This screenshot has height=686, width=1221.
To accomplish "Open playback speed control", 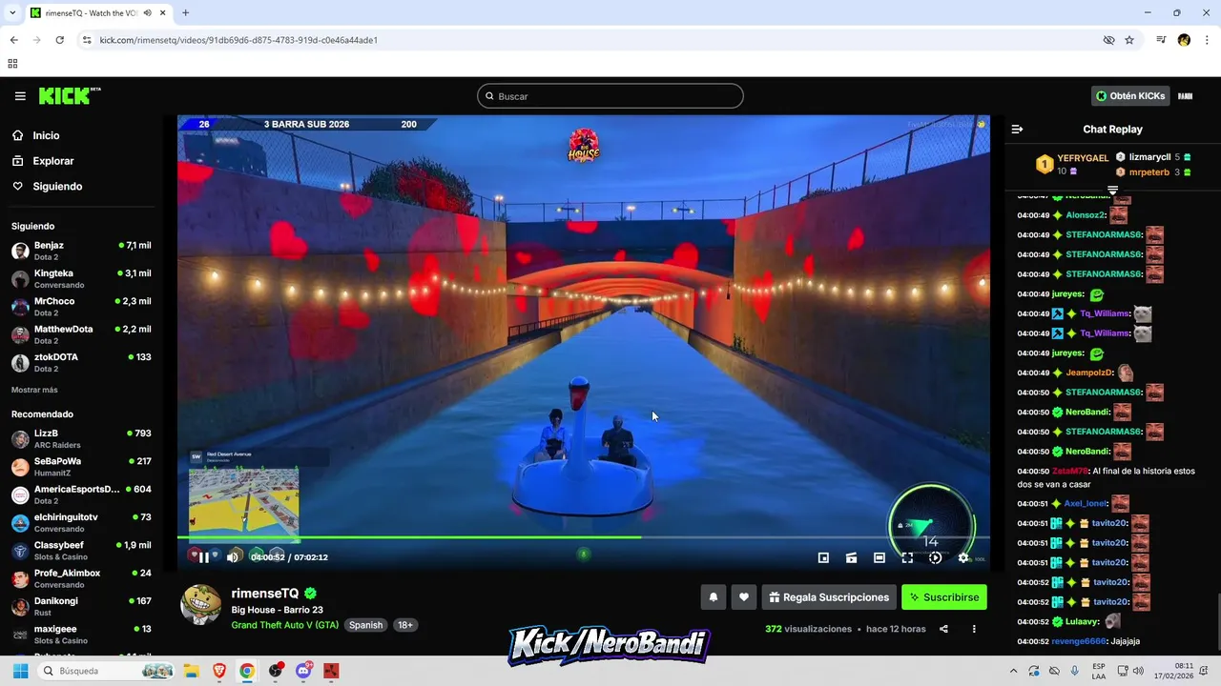I will coord(935,558).
